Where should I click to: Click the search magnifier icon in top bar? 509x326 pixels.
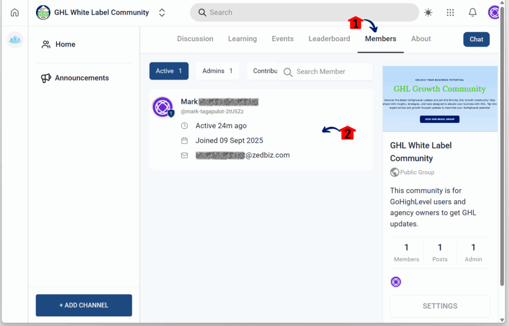click(x=202, y=12)
